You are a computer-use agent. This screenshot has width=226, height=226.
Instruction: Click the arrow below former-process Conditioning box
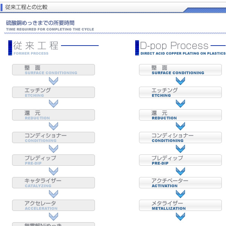pyautogui.click(x=53, y=149)
